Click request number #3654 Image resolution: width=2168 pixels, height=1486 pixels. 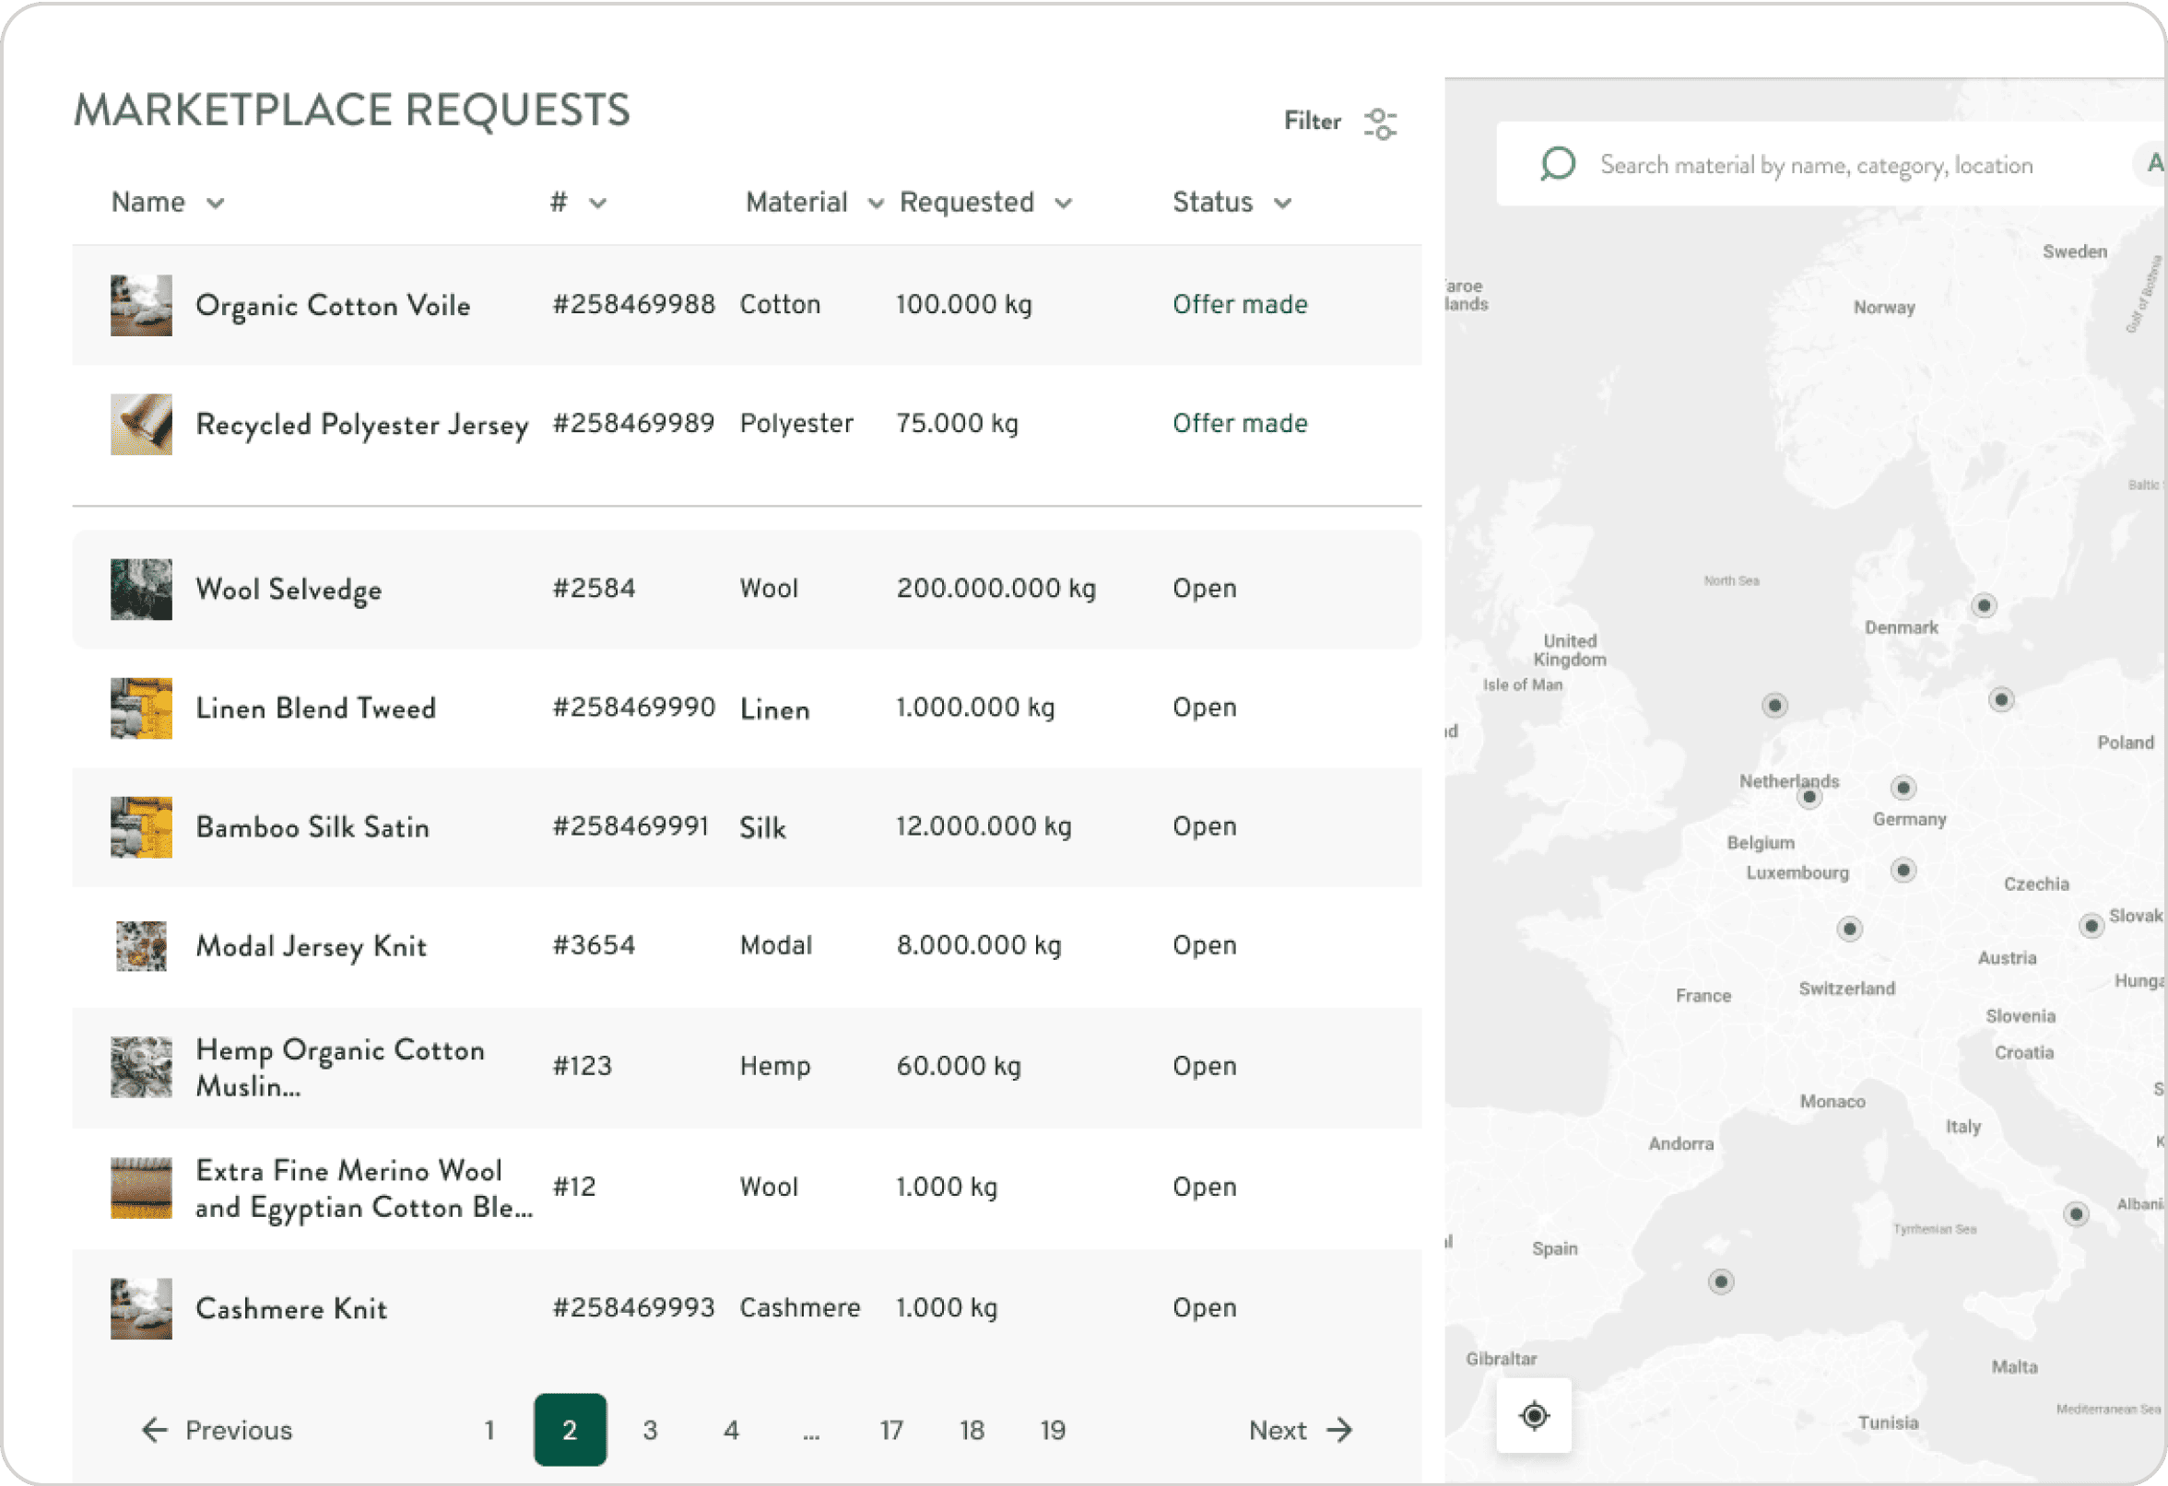[594, 944]
